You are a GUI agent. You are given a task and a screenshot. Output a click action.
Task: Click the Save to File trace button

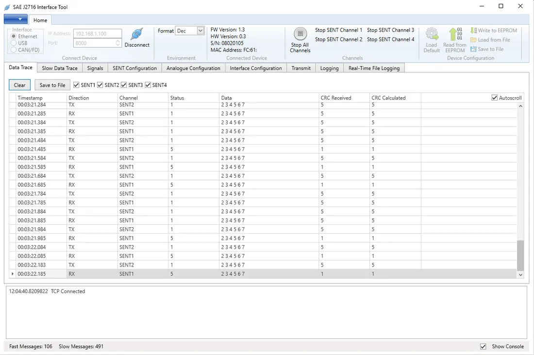[x=52, y=85]
